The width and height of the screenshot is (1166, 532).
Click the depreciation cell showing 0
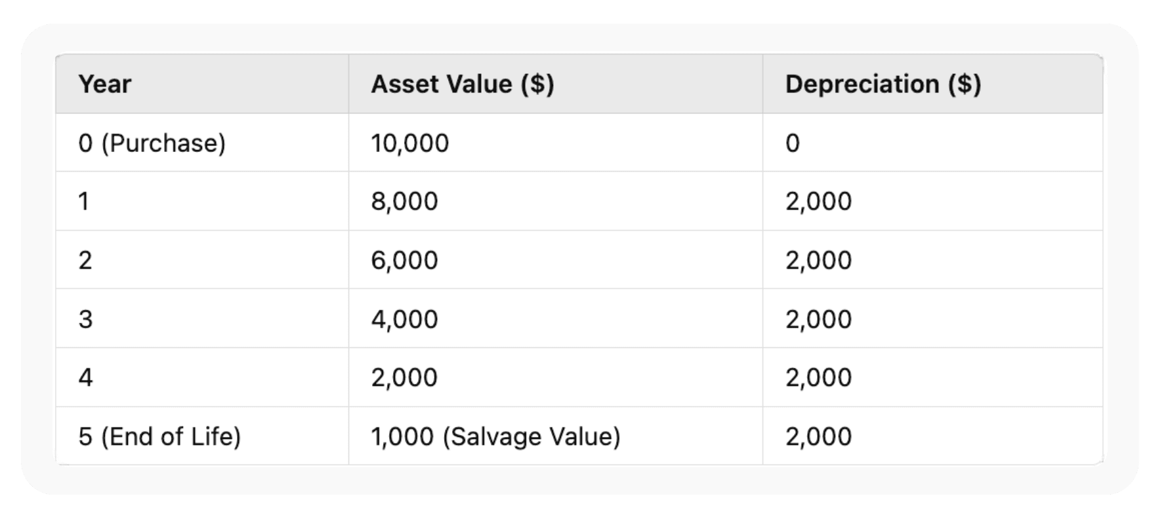tap(793, 143)
